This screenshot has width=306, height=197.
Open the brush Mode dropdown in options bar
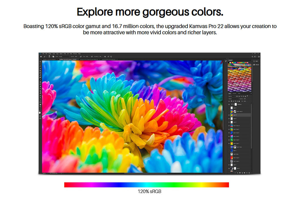pos(64,57)
